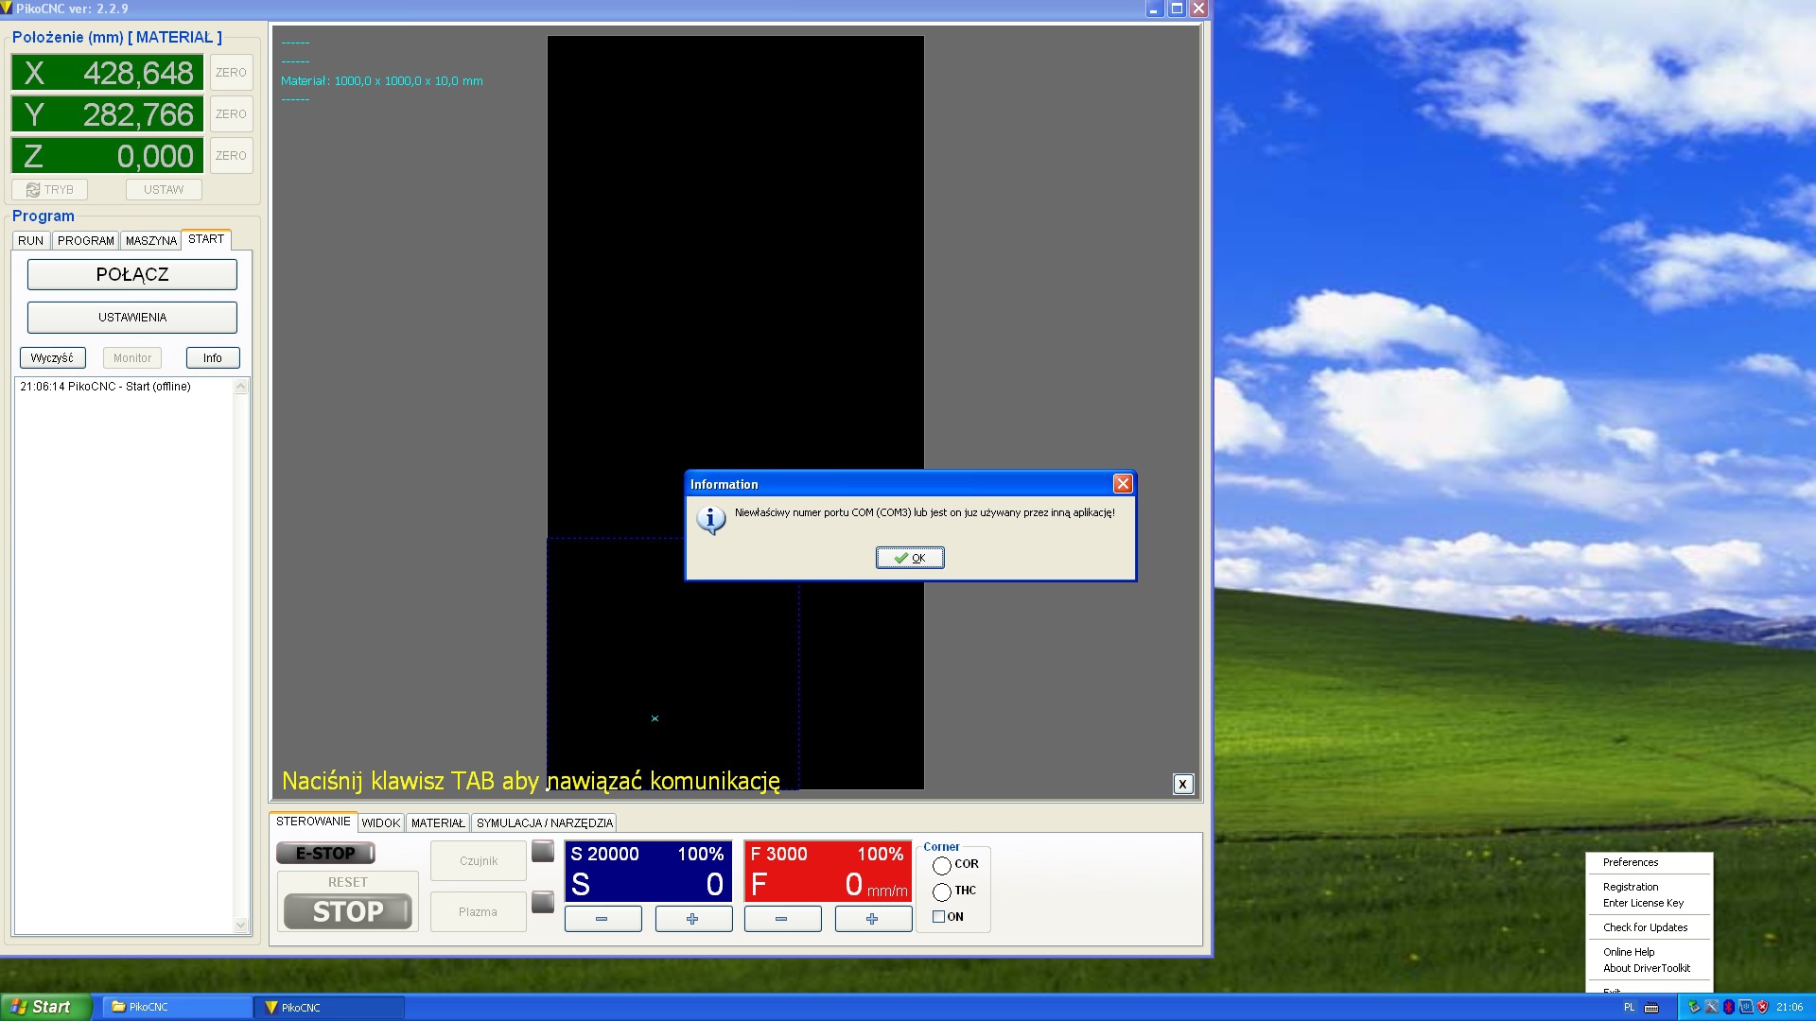Toggle indicator square beside Czujnik
The image size is (1816, 1021).
coord(543,852)
